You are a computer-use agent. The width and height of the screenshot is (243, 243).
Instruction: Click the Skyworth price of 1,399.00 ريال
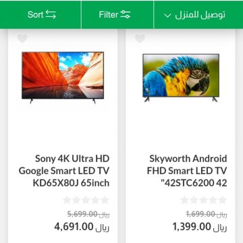click(x=200, y=227)
